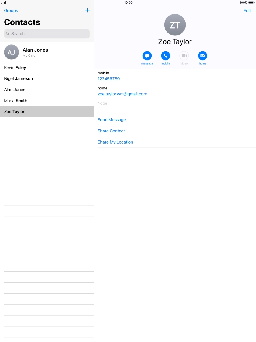Tap the greyed-out video camera icon
Viewport: 256px width, 342px height.
pyautogui.click(x=184, y=56)
